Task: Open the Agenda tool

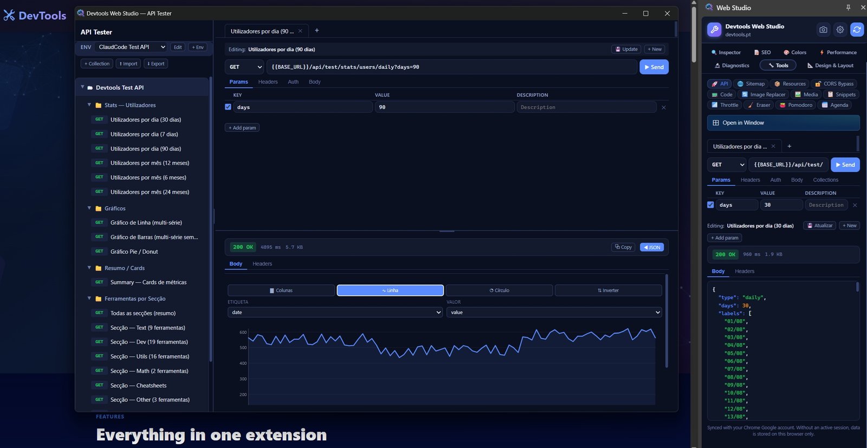Action: tap(835, 105)
